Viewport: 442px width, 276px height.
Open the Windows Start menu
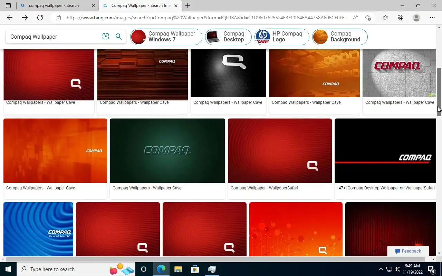[x=8, y=269]
